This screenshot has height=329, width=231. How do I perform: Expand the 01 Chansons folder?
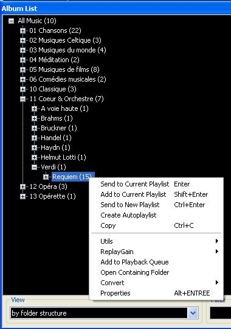[x=23, y=31]
